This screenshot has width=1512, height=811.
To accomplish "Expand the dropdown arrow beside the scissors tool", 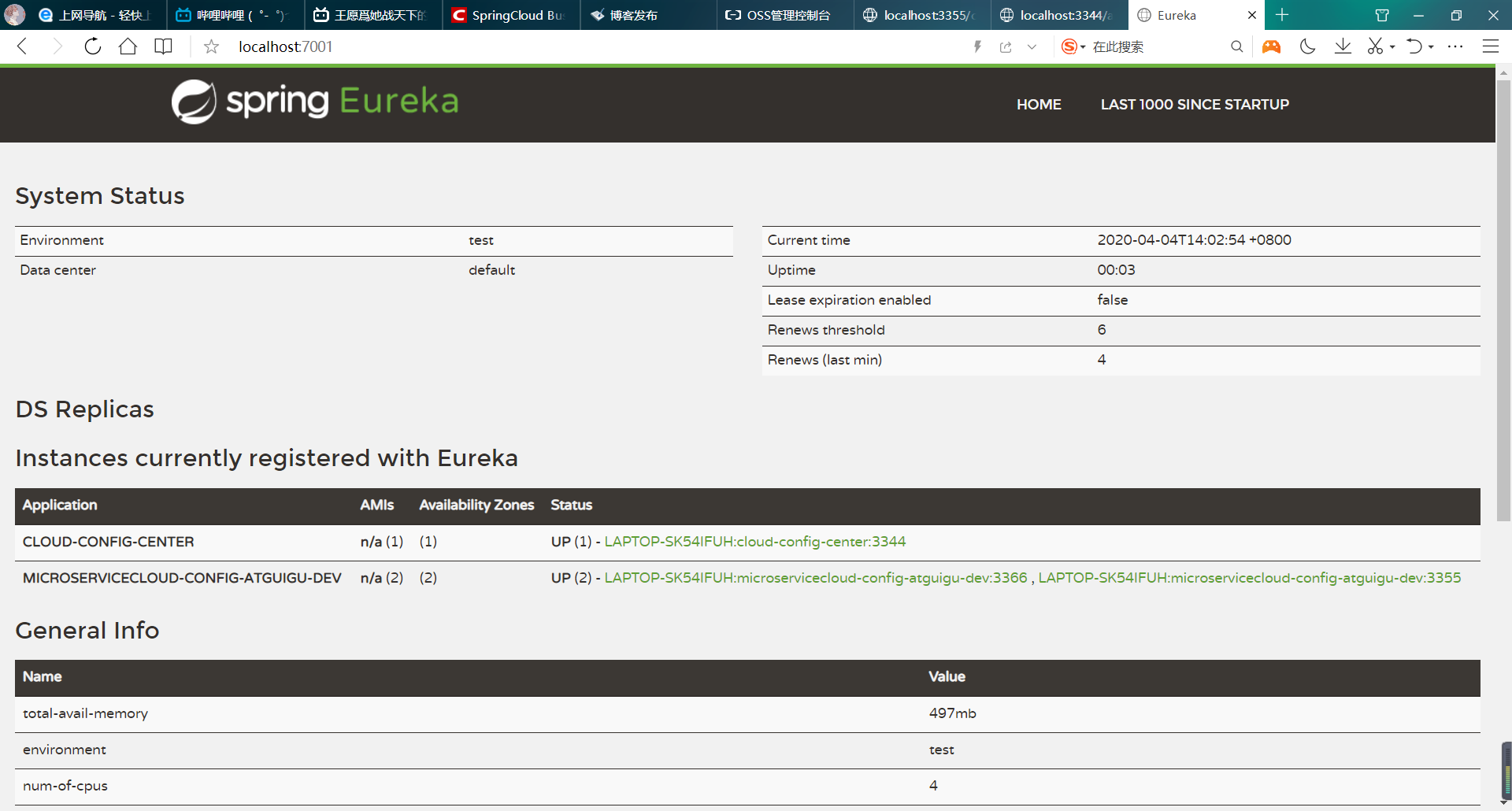I will click(1392, 47).
